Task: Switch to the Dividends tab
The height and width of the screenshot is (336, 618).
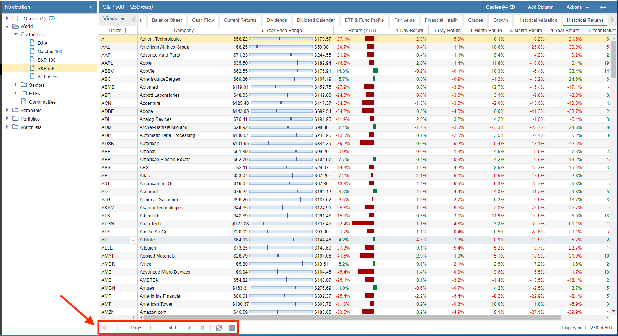Action: (x=277, y=20)
